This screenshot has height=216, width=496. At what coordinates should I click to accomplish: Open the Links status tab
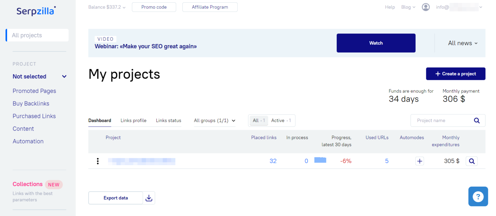click(x=168, y=120)
